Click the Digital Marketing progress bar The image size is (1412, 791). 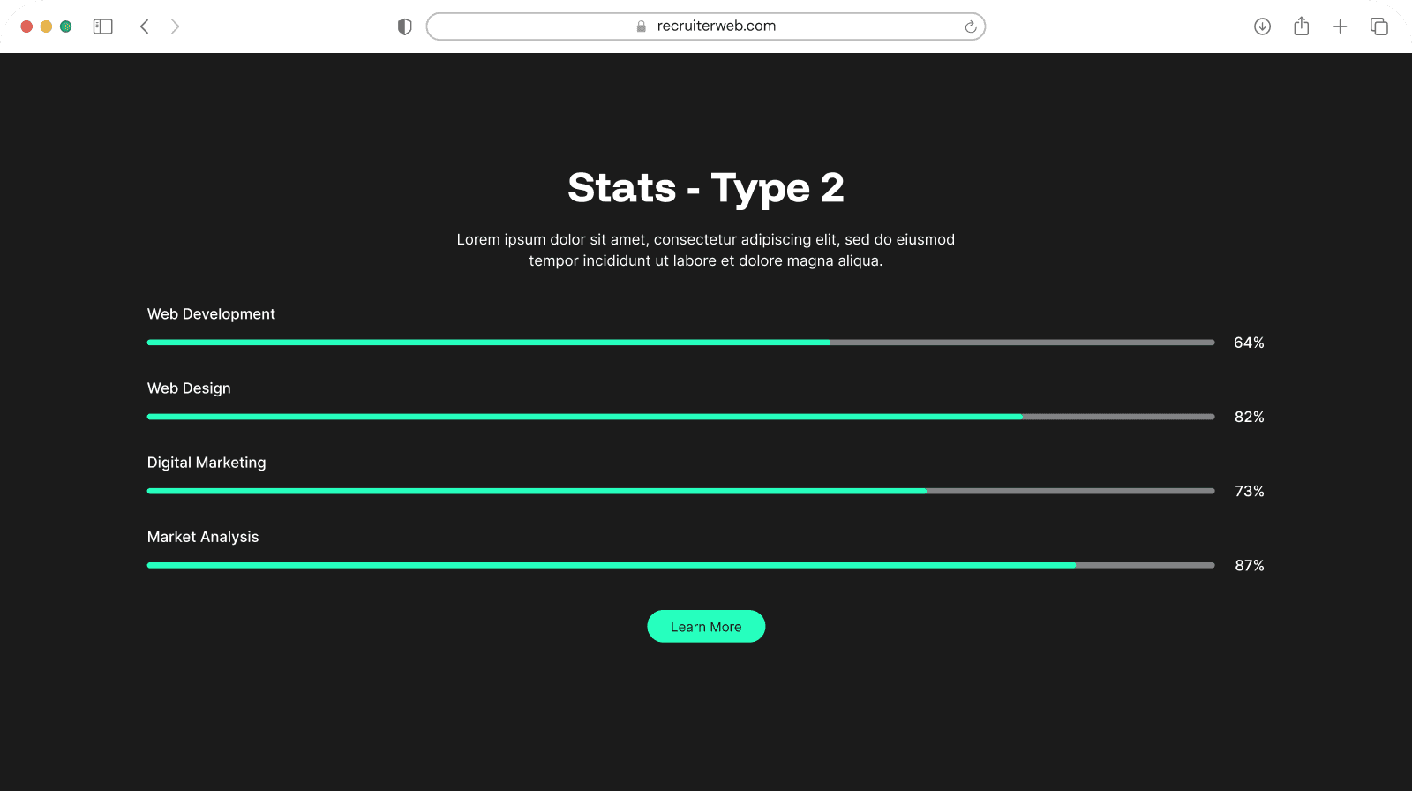(680, 491)
